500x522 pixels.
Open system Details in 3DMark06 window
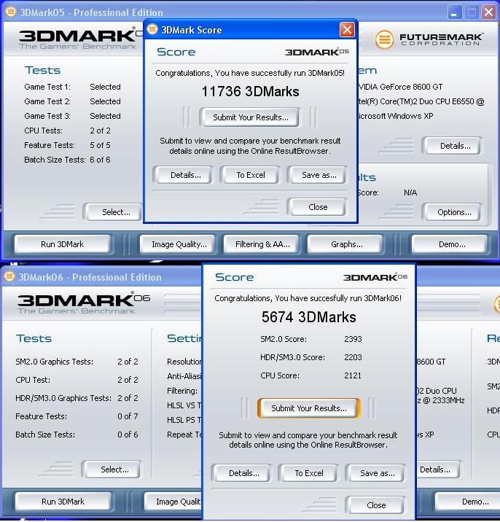pos(437,470)
